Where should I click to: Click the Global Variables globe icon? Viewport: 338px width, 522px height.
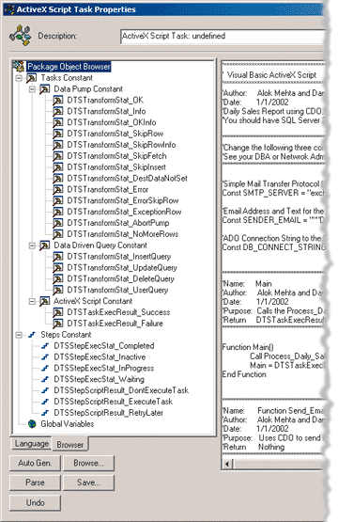[32, 424]
